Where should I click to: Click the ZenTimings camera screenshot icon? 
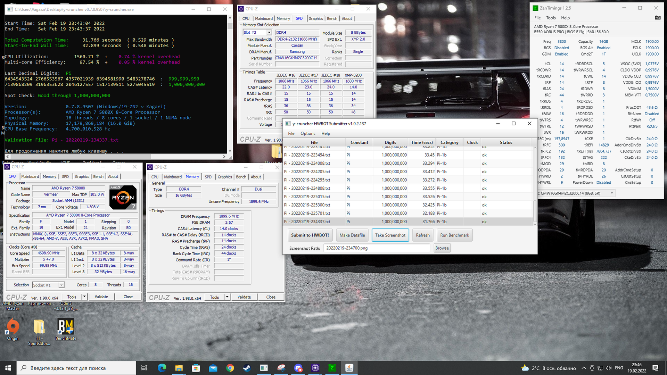coord(658,18)
